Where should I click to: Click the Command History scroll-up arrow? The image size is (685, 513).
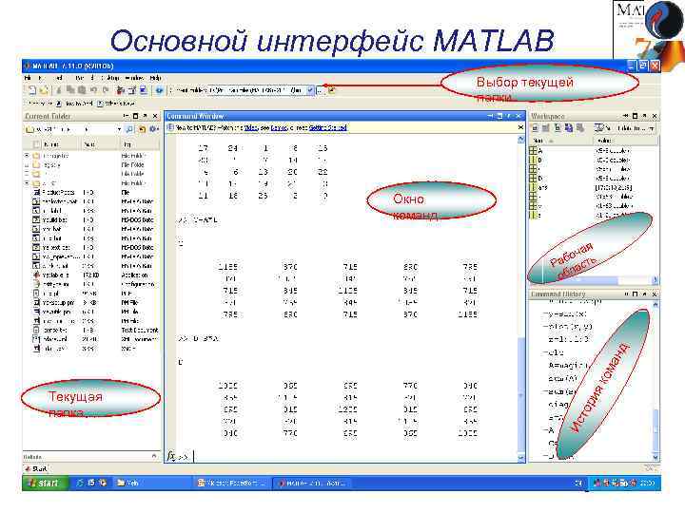(655, 305)
